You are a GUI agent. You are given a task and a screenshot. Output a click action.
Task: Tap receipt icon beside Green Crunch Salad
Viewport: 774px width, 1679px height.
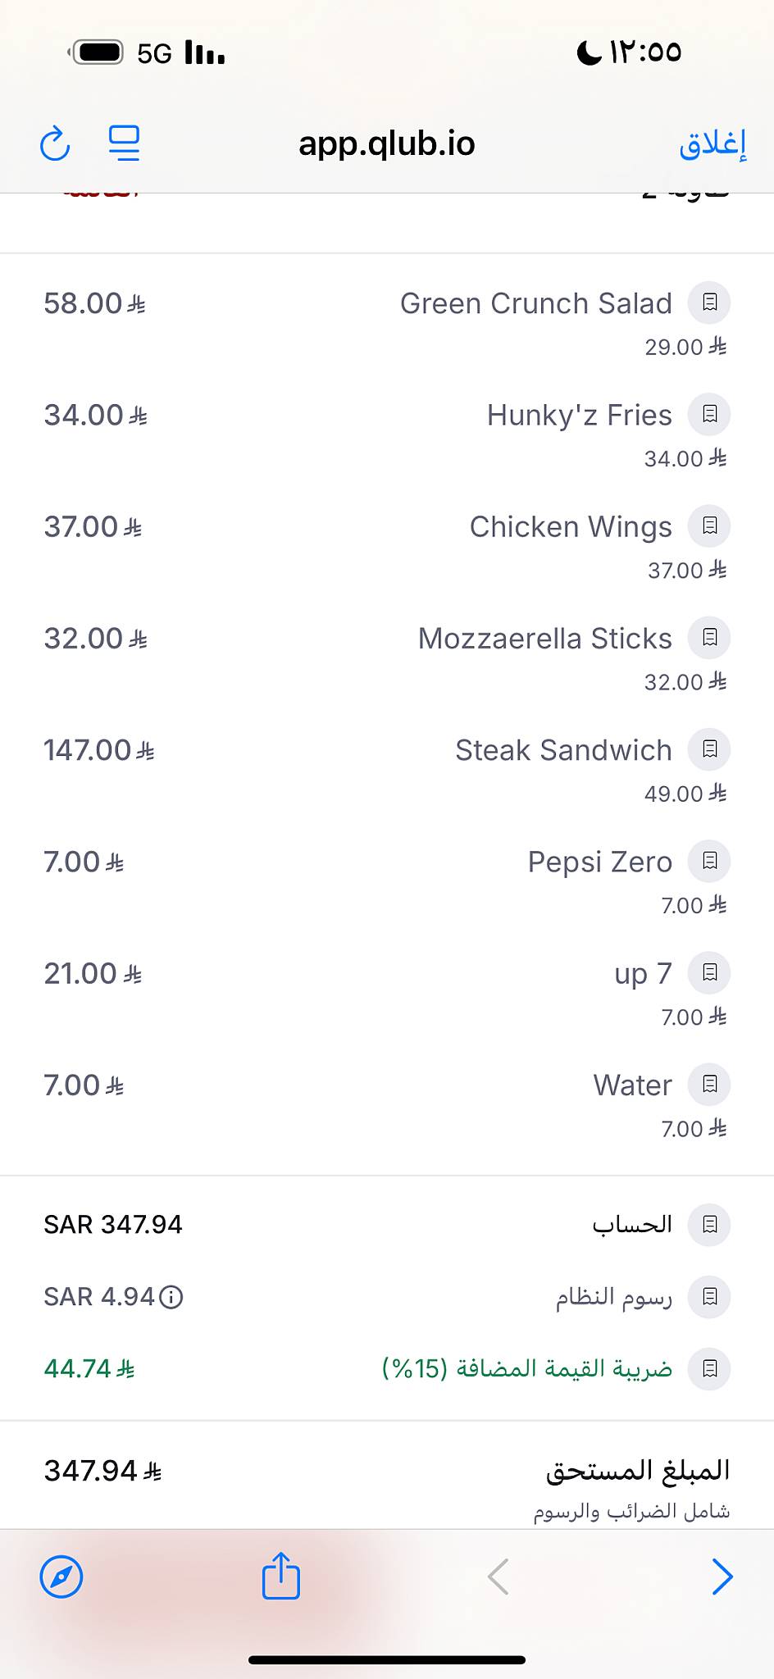[709, 303]
